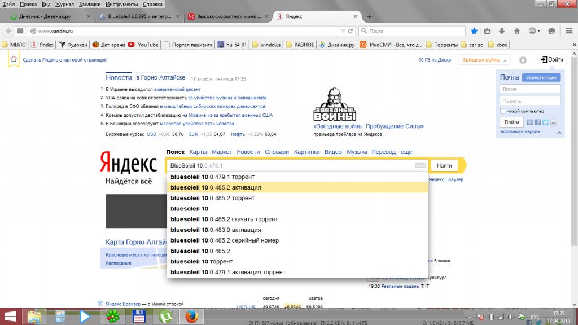Go to Firefox home page icon

click(516, 31)
